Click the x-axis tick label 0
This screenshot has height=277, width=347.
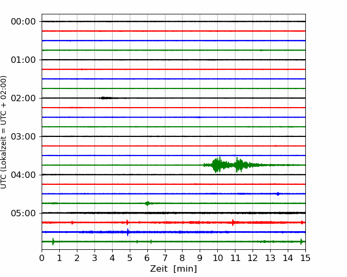[42, 258]
